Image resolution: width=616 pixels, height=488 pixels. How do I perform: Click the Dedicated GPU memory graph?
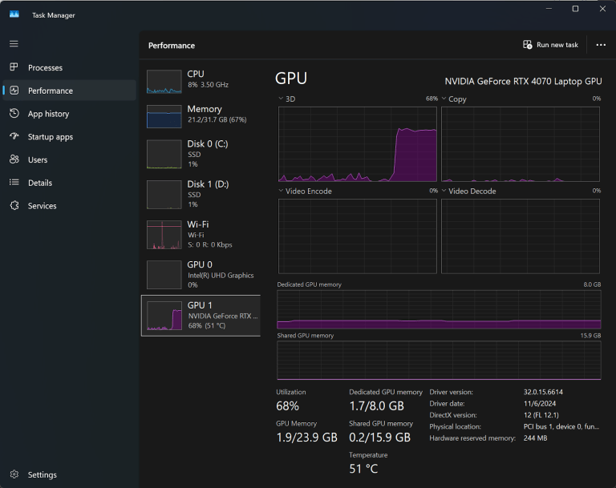pos(439,309)
